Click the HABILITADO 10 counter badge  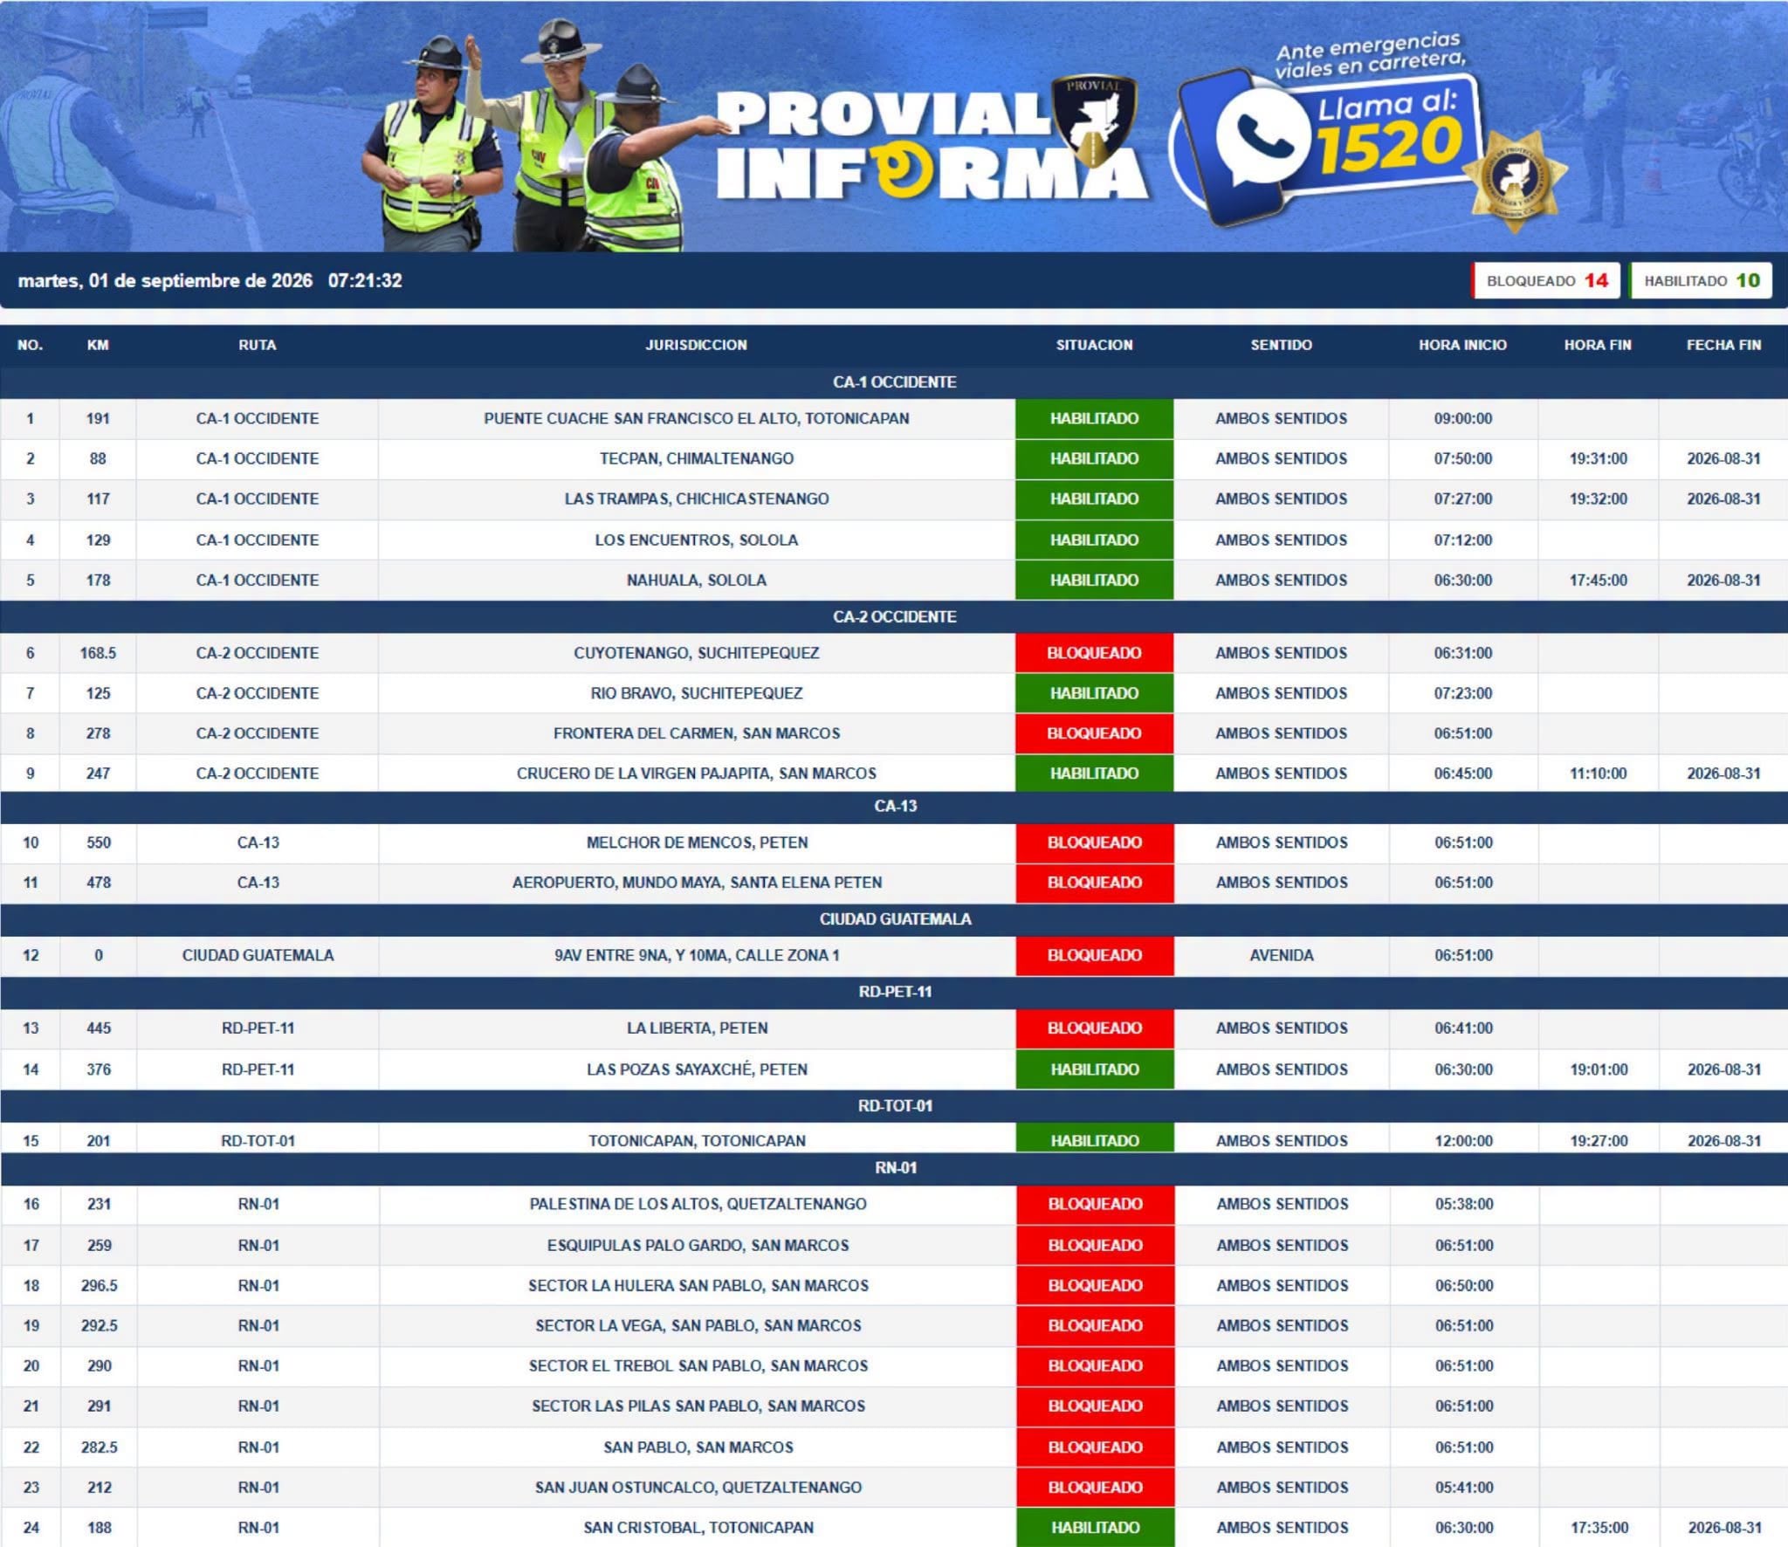pyautogui.click(x=1702, y=281)
